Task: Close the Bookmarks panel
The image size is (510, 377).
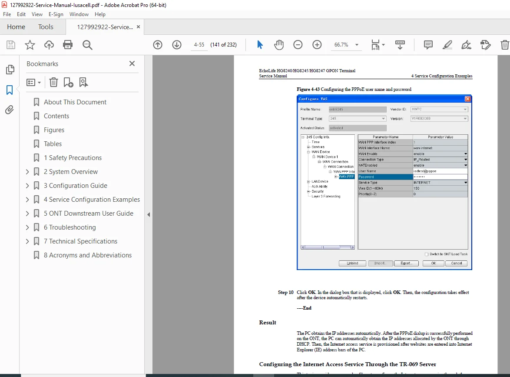Action: pos(132,63)
